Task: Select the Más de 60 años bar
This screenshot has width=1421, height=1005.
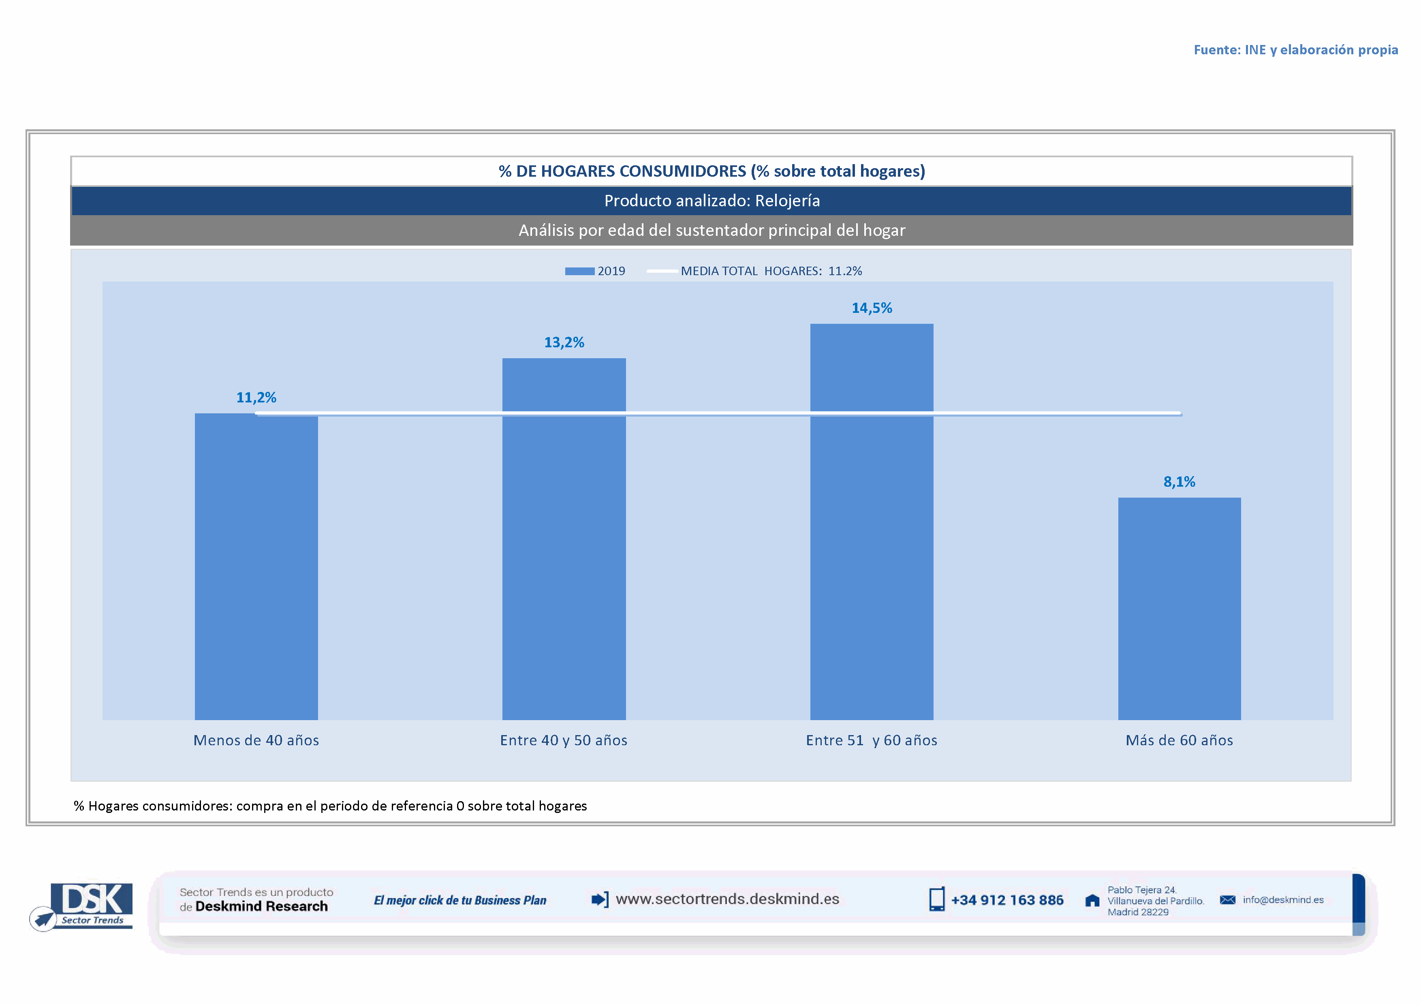Action: click(x=1179, y=608)
